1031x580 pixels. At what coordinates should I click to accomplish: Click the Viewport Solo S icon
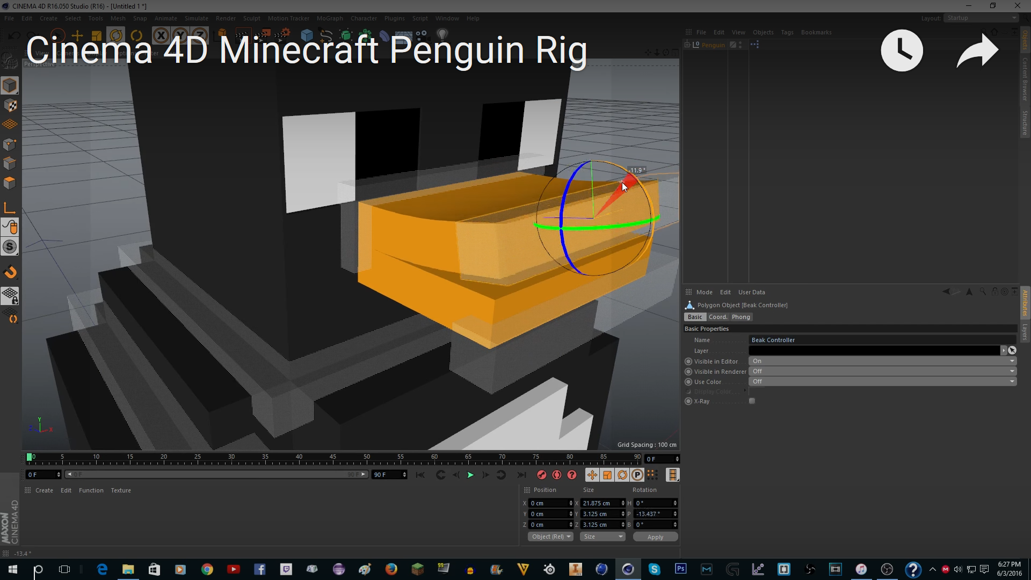click(10, 247)
